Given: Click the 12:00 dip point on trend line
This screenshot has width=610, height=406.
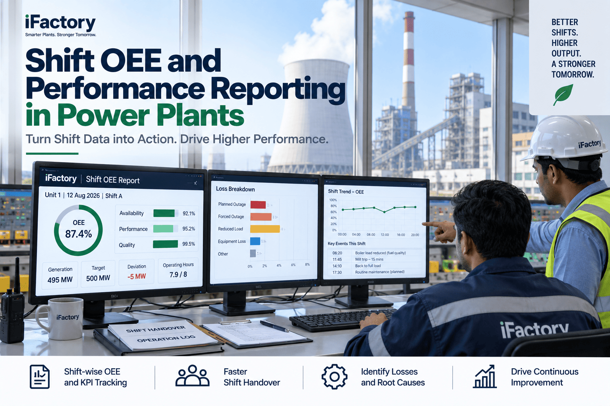Looking at the screenshot, I should coord(384,212).
